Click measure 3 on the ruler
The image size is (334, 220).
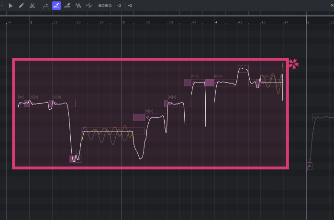(123, 22)
